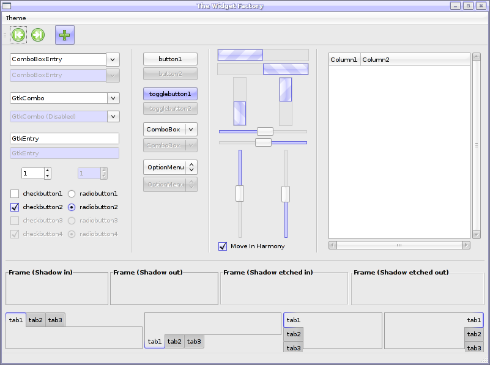This screenshot has height=365, width=490.
Task: Click the Column2 header
Action: [x=415, y=59]
